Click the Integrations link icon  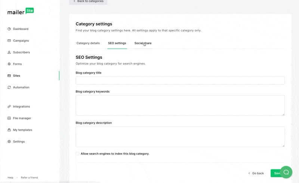[9, 107]
